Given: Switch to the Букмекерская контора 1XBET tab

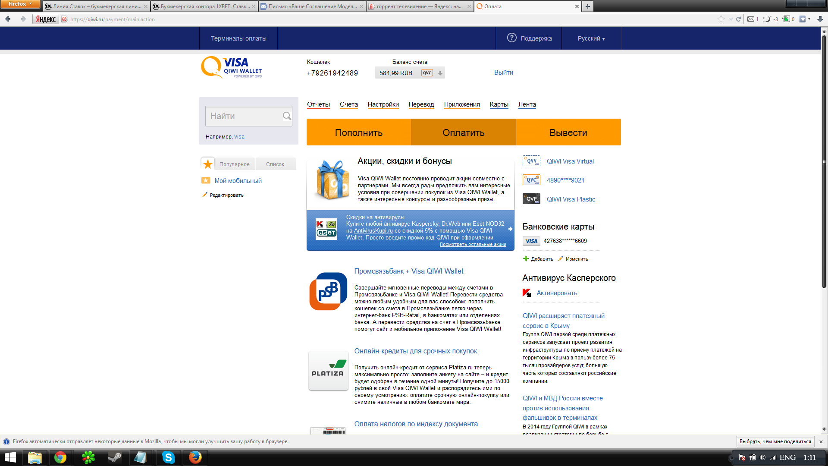Looking at the screenshot, I should (x=204, y=6).
